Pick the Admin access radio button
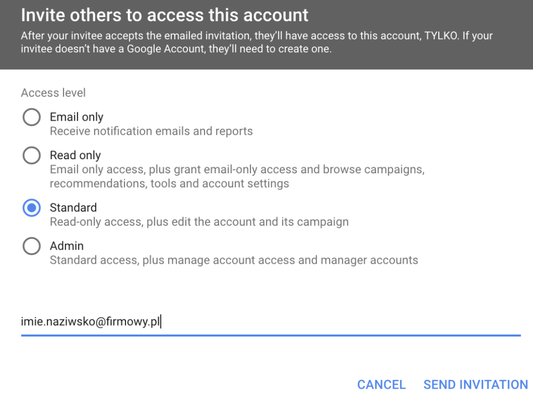Viewport: 533px width, 398px height. click(x=32, y=246)
